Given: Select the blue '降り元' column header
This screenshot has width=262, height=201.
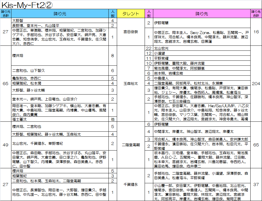Looking at the screenshot, I should (60, 14).
